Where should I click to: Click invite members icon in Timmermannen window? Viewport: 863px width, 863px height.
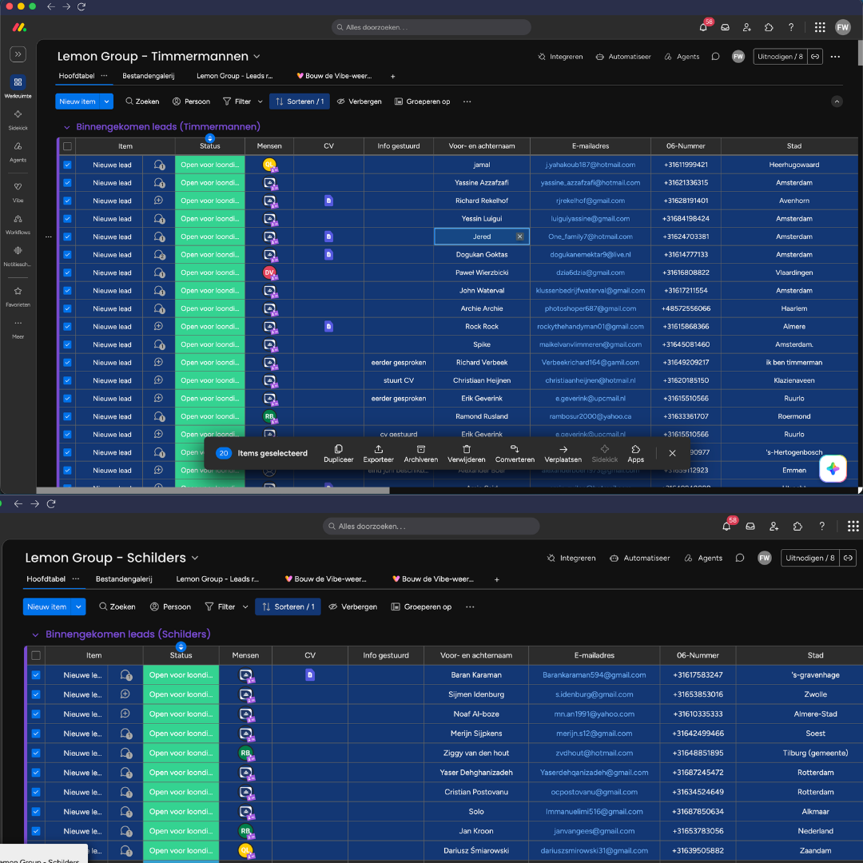point(747,27)
